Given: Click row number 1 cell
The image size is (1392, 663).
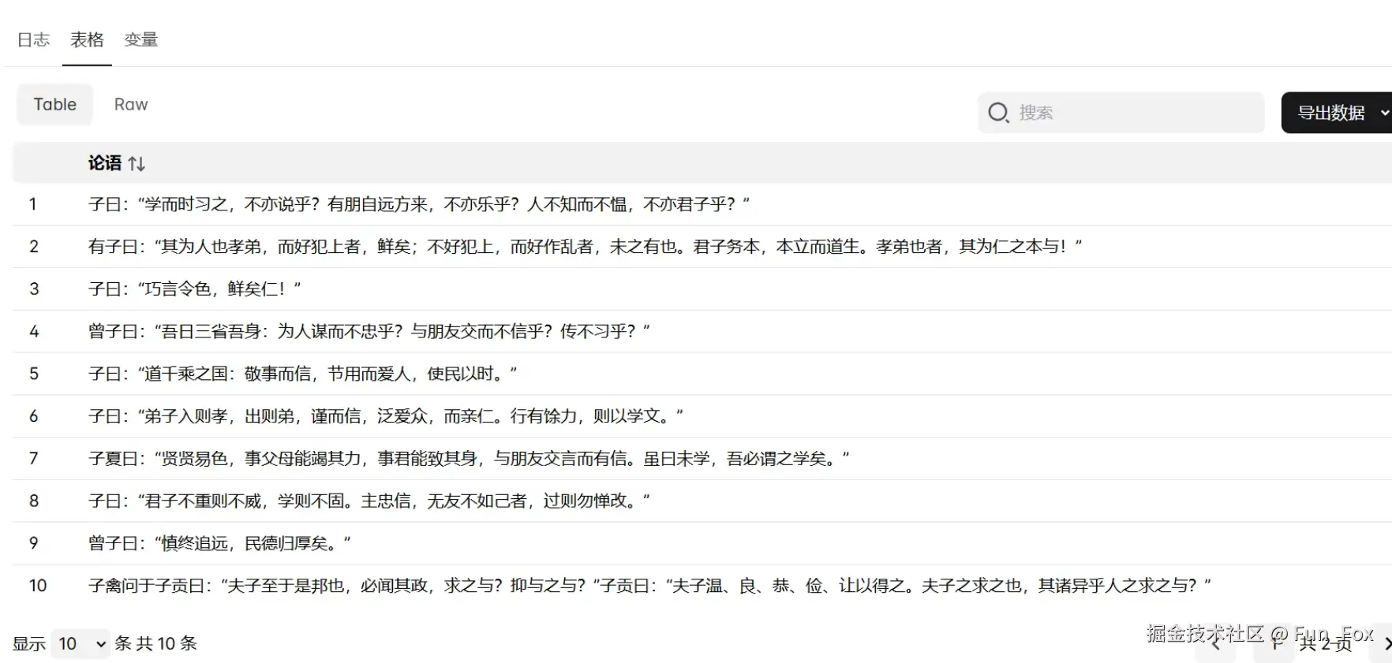Looking at the screenshot, I should pos(32,204).
